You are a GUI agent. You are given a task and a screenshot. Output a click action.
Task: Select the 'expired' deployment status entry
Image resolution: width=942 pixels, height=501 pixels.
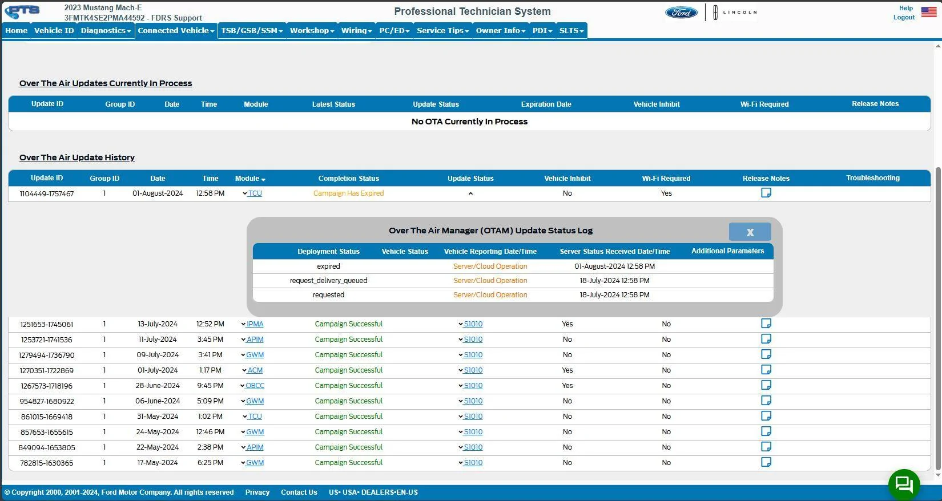tap(328, 266)
